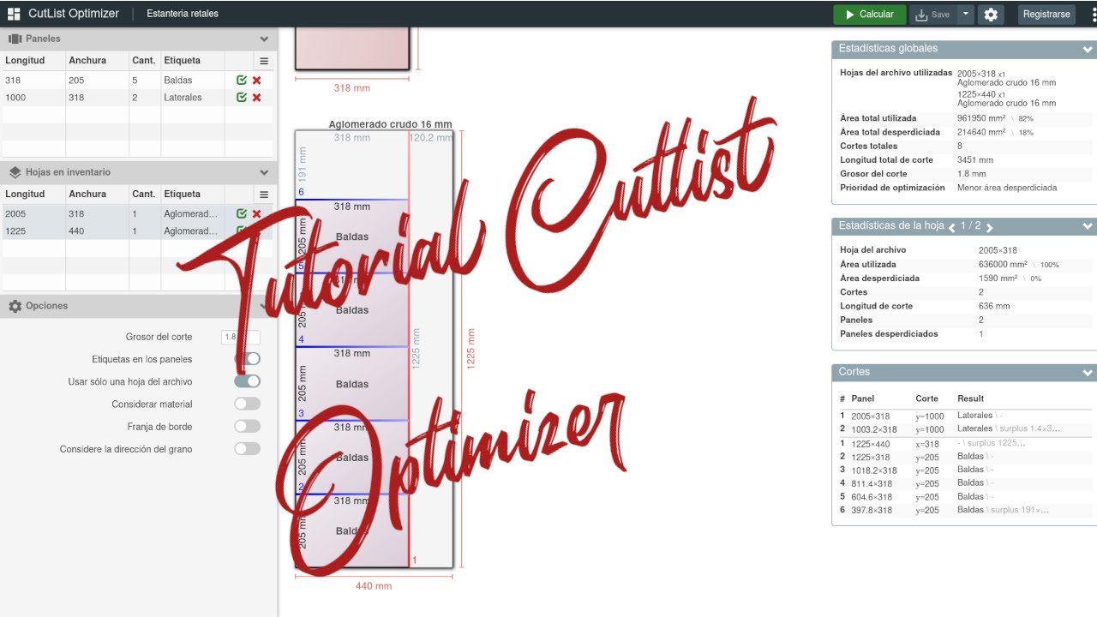
Task: Collapse the Estadísticas de la hoja panel
Action: click(x=1088, y=226)
